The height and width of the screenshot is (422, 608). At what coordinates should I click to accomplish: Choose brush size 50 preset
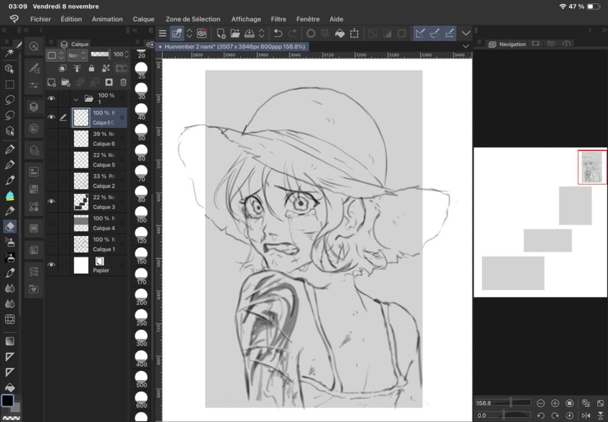click(141, 132)
